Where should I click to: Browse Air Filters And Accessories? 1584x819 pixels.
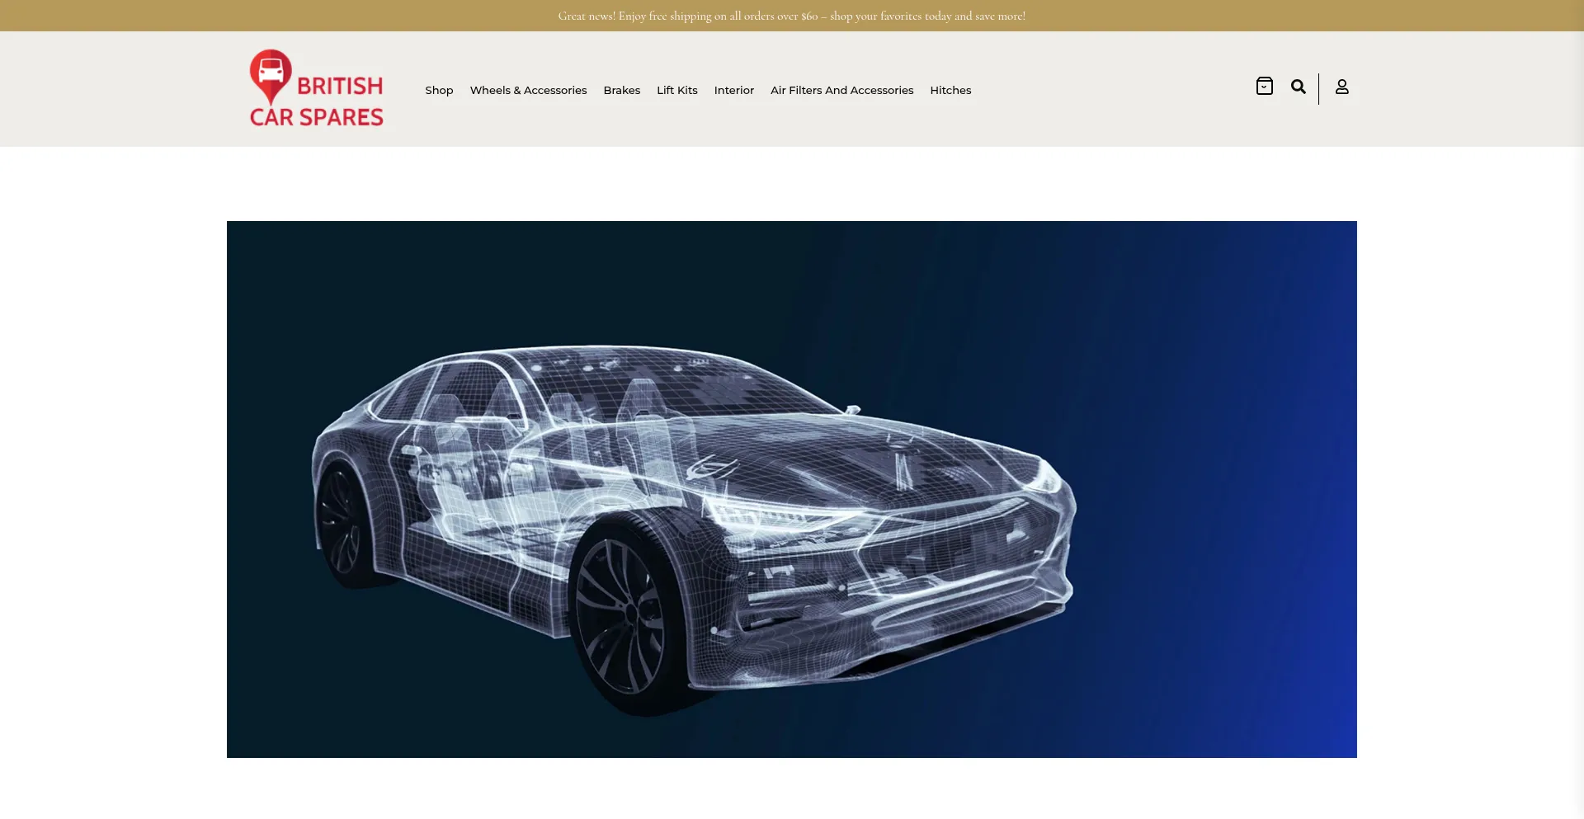click(841, 90)
